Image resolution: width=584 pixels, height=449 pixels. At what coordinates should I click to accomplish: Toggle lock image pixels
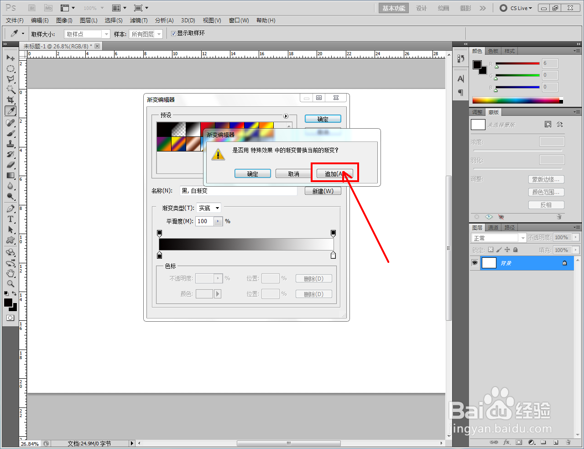tap(499, 250)
